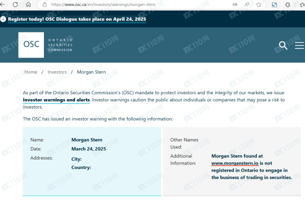Viewport: 305px width, 200px height.
Task: Click the Morgan Stern name value
Action: 87,140
